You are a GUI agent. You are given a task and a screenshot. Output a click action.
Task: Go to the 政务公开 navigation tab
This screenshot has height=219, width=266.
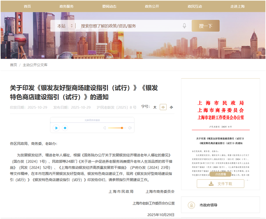pos(152,6)
